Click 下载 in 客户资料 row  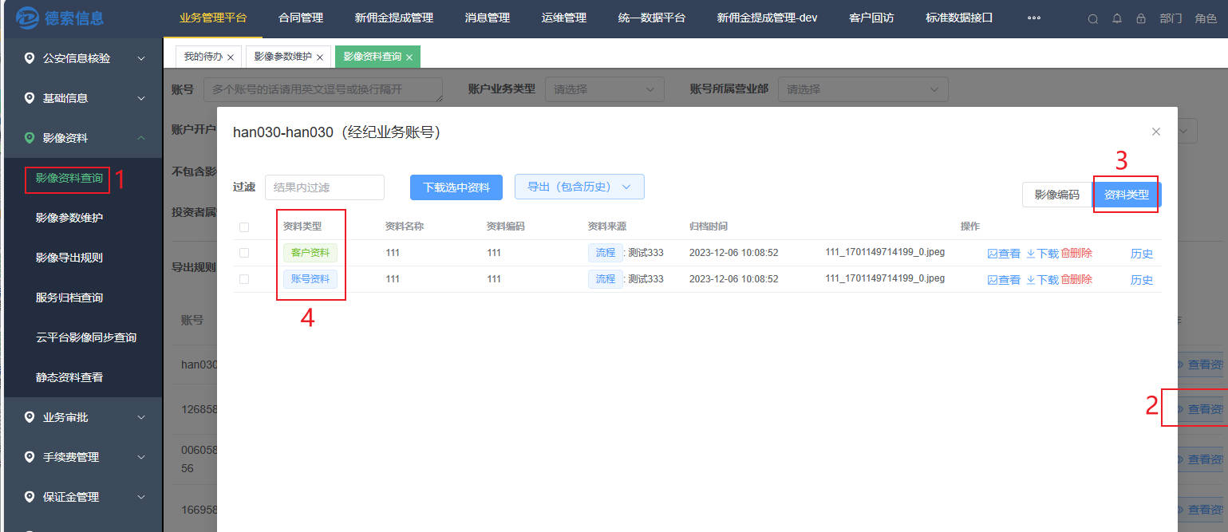tap(1042, 254)
